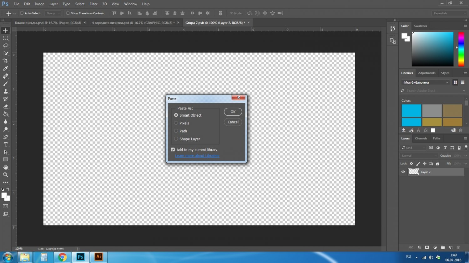Enable the Auto-Select checkbox

[22, 13]
